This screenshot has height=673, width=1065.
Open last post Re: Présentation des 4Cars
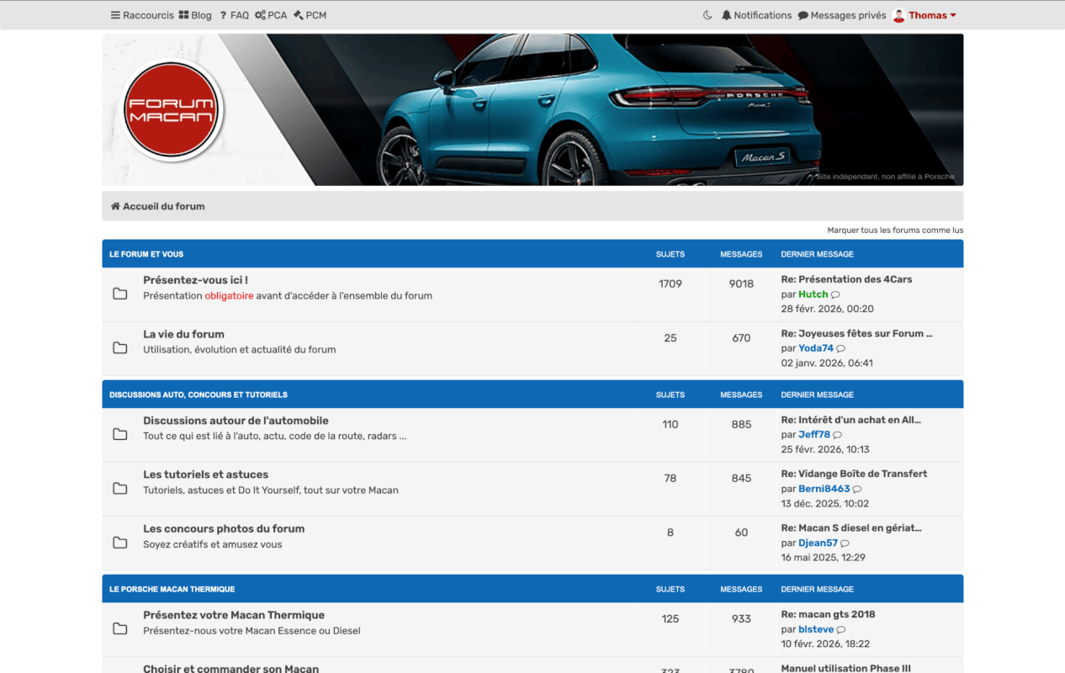tap(846, 279)
